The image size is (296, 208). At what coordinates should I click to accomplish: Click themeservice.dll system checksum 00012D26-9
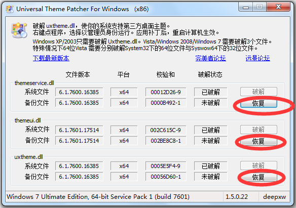[166, 92]
